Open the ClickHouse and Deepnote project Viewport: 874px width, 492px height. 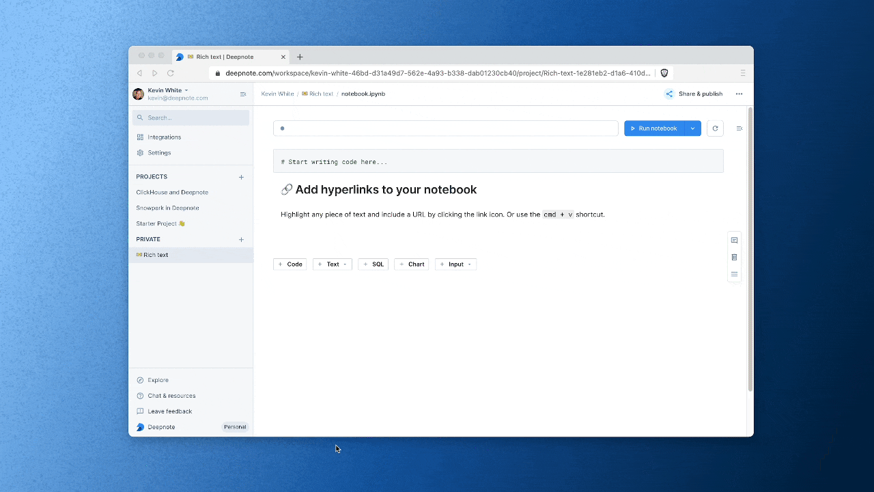(172, 193)
